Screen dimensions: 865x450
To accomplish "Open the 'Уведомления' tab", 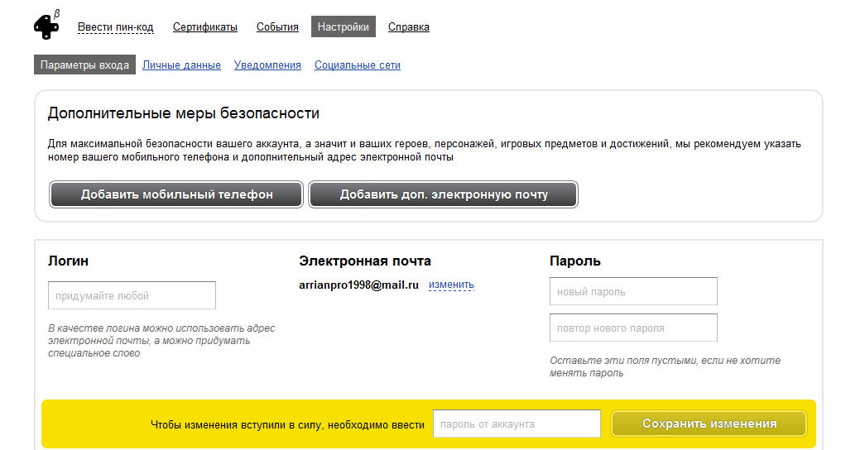I will (267, 65).
